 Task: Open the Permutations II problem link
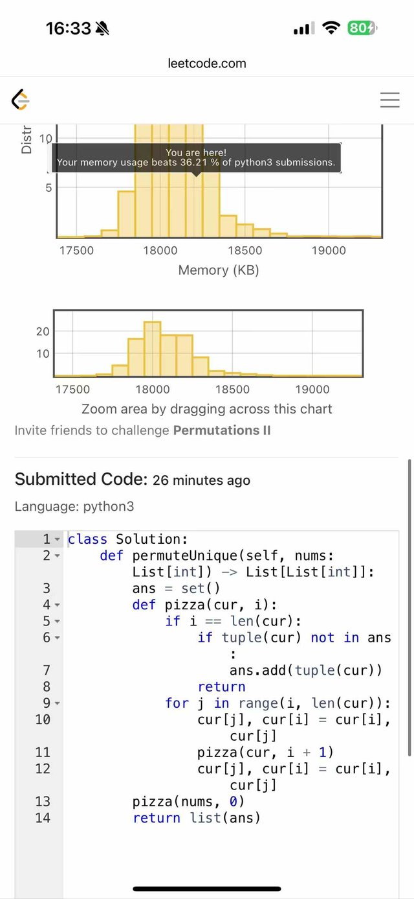(x=222, y=430)
